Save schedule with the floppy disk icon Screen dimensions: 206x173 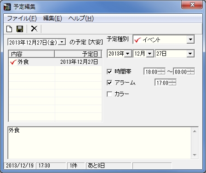click(20, 29)
